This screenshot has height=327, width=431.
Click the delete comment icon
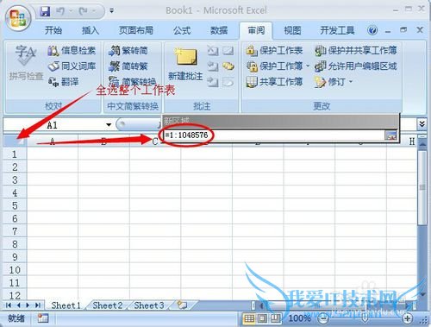[213, 51]
